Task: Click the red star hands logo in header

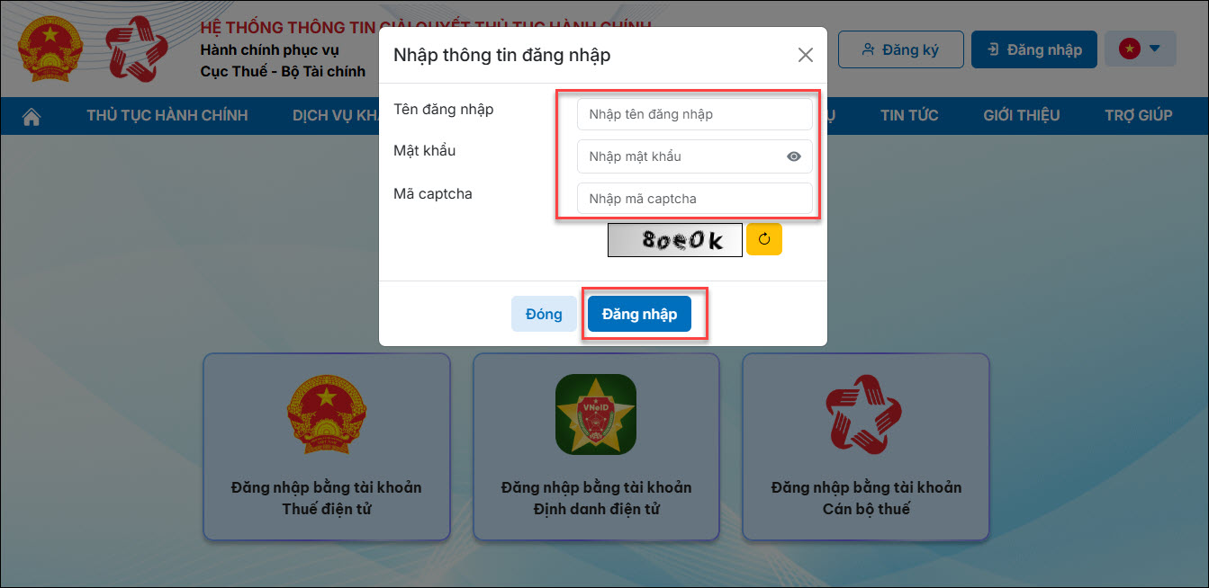Action: pyautogui.click(x=137, y=49)
